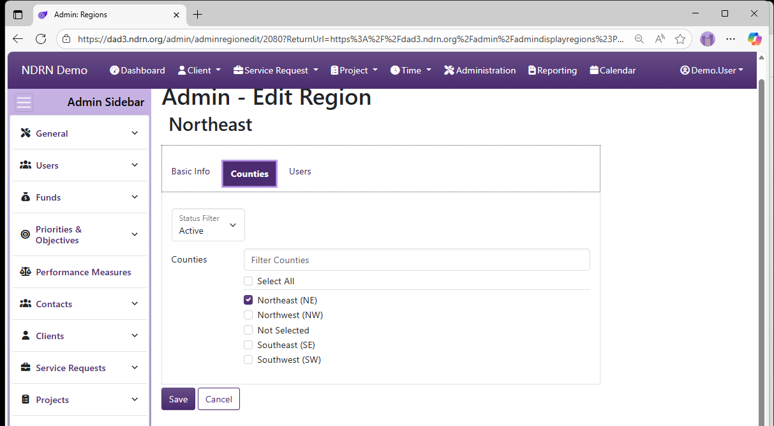Click the Priorities & Objectives target icon
Screen dimensions: 774x426
[x=26, y=234]
